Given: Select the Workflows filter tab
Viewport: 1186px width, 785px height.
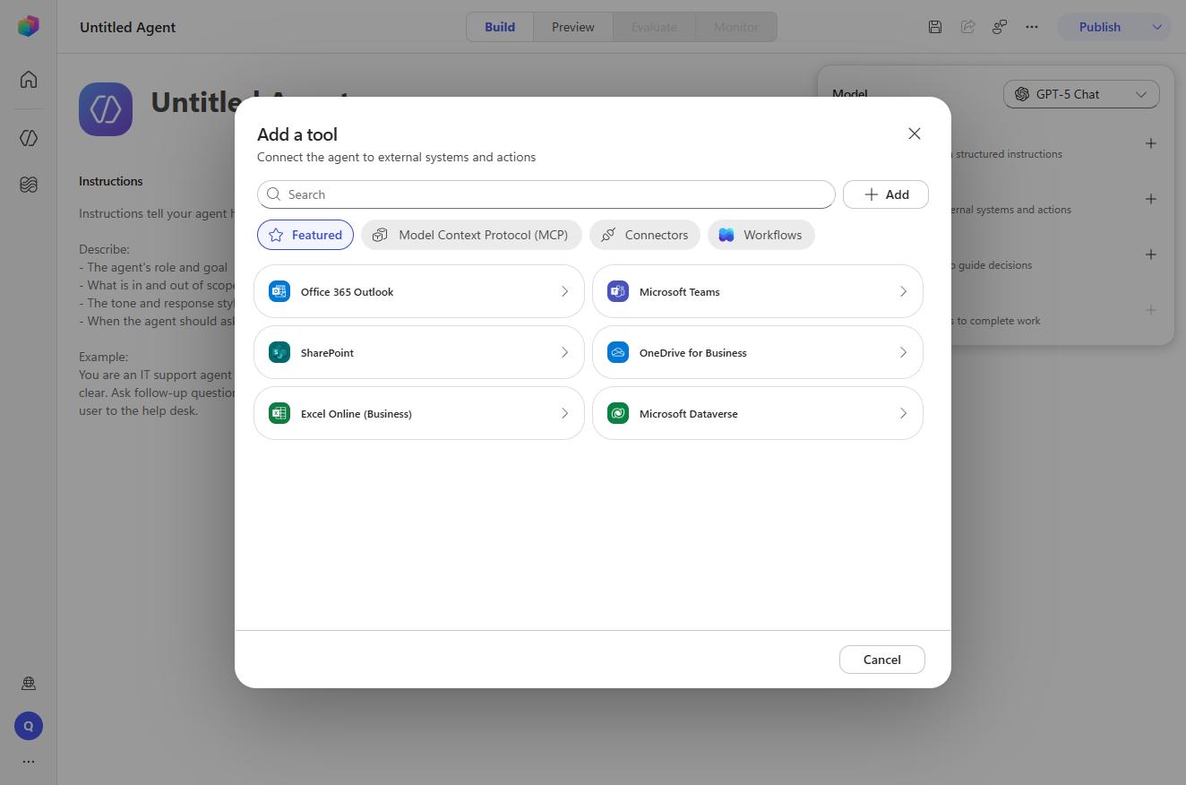Looking at the screenshot, I should point(761,235).
